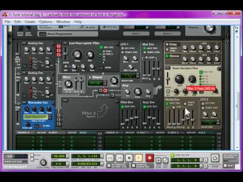
Task: Click the State Variable Filter Drive slider
Action: pyautogui.click(x=168, y=79)
